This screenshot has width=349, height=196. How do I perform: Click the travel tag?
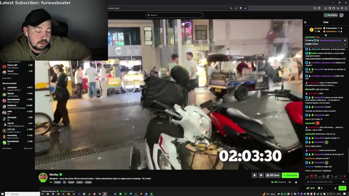tap(71, 182)
